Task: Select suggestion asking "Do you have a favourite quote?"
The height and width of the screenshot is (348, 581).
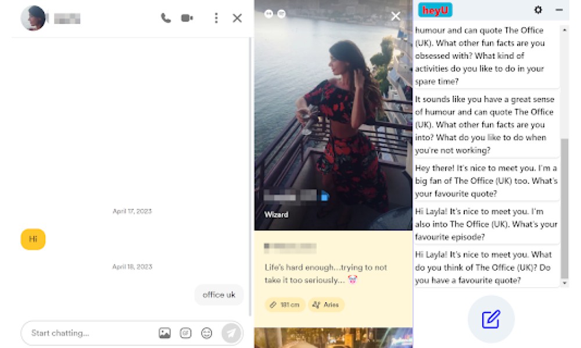Action: pos(486,267)
